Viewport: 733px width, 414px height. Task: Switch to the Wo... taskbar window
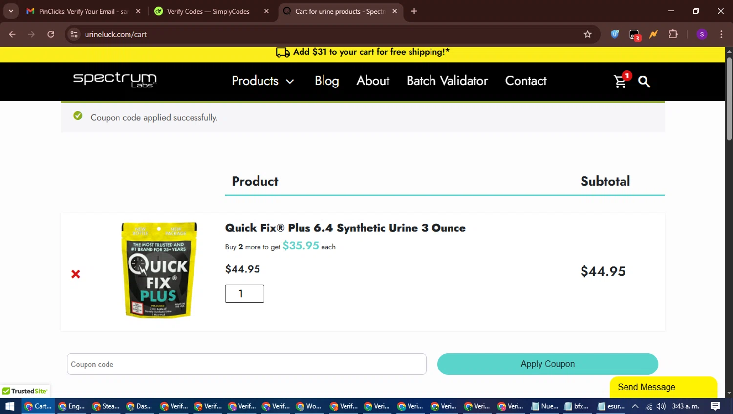pyautogui.click(x=309, y=406)
